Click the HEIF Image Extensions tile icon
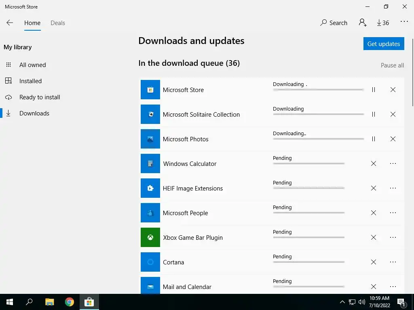Image resolution: width=414 pixels, height=310 pixels. pos(150,188)
